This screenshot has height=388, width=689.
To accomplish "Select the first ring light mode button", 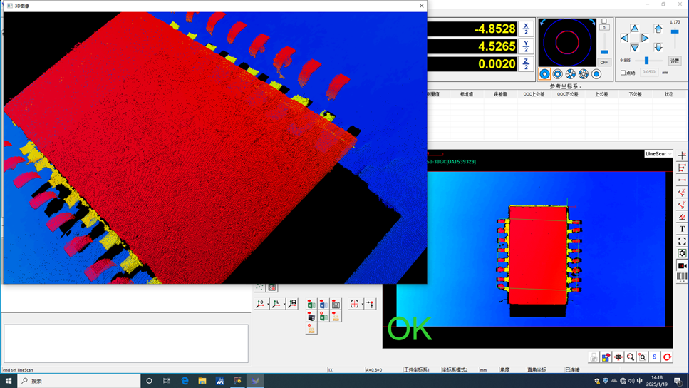I will [x=544, y=74].
